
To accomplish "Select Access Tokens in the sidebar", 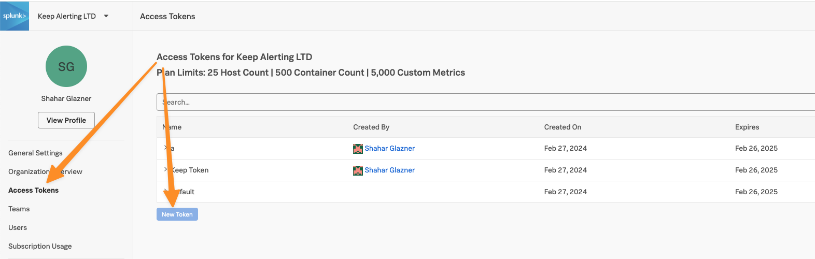I will (x=33, y=190).
